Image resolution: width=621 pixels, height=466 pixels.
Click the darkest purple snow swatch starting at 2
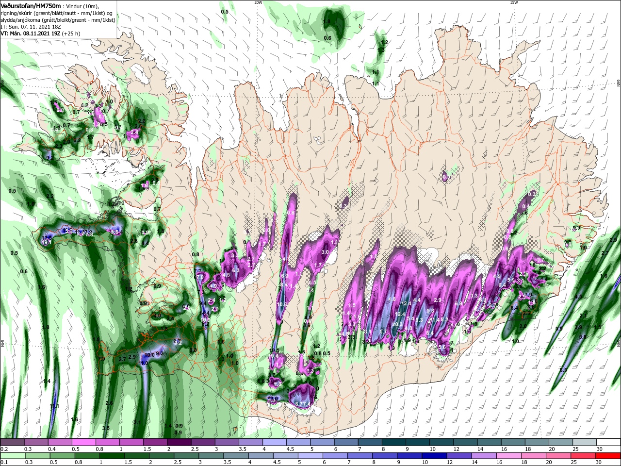[179, 442]
